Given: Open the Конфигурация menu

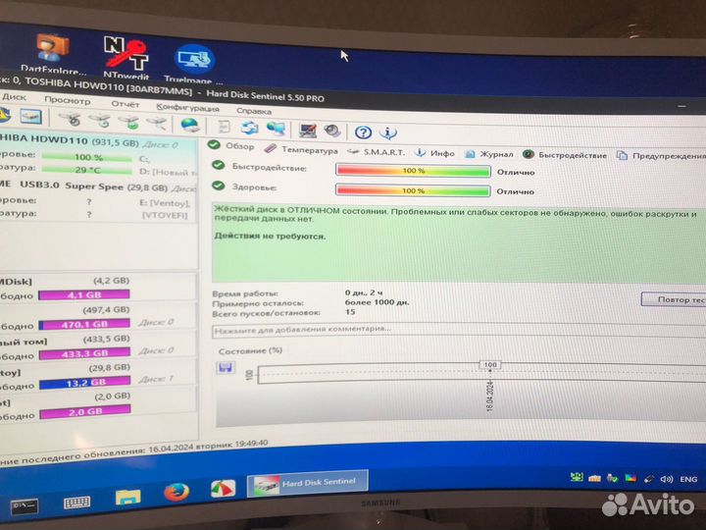Looking at the screenshot, I should [187, 108].
